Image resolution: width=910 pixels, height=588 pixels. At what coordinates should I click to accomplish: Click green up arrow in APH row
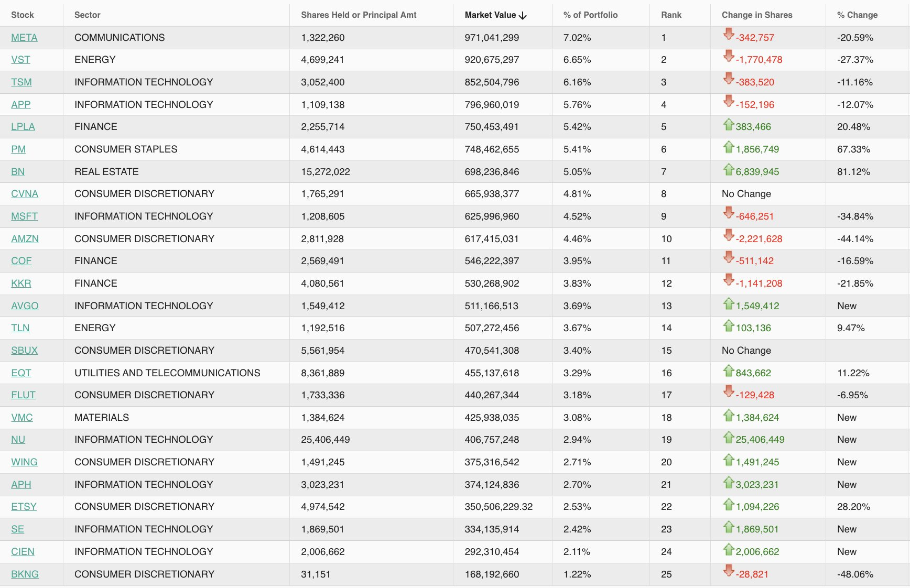point(729,482)
